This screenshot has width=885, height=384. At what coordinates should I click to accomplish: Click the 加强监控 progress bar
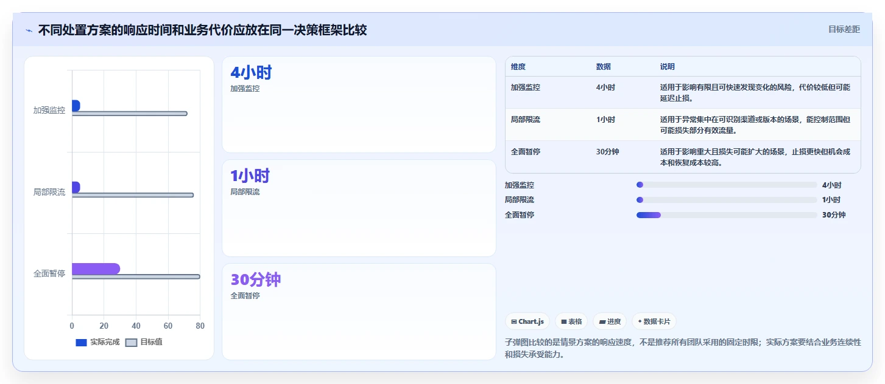[x=727, y=185]
